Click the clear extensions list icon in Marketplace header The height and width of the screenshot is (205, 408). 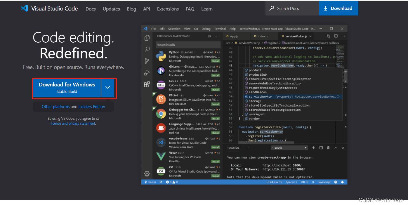[x=209, y=36]
